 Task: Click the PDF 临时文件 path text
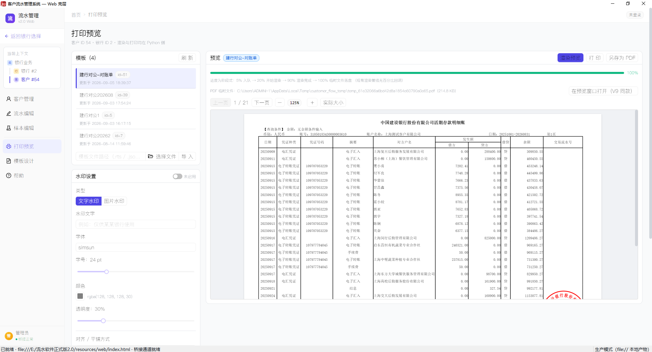(x=333, y=91)
